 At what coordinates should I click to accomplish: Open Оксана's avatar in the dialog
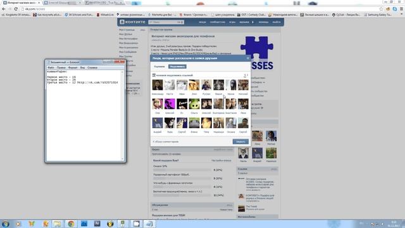231,123
